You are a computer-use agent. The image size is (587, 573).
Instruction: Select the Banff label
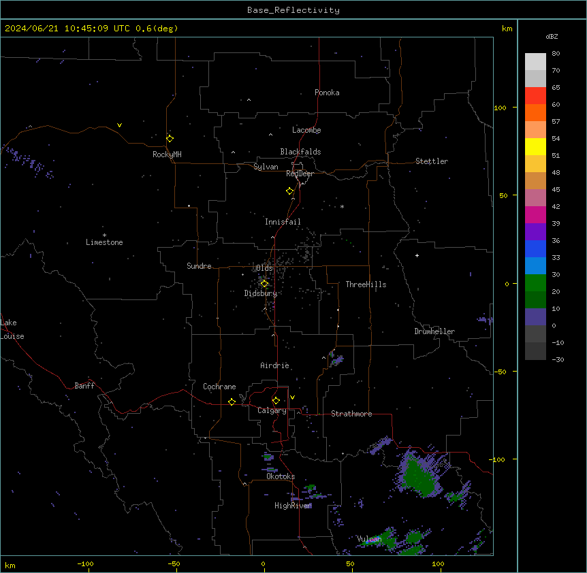(84, 386)
